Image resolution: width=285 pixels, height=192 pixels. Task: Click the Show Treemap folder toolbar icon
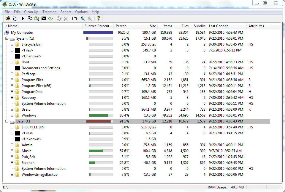75,19
